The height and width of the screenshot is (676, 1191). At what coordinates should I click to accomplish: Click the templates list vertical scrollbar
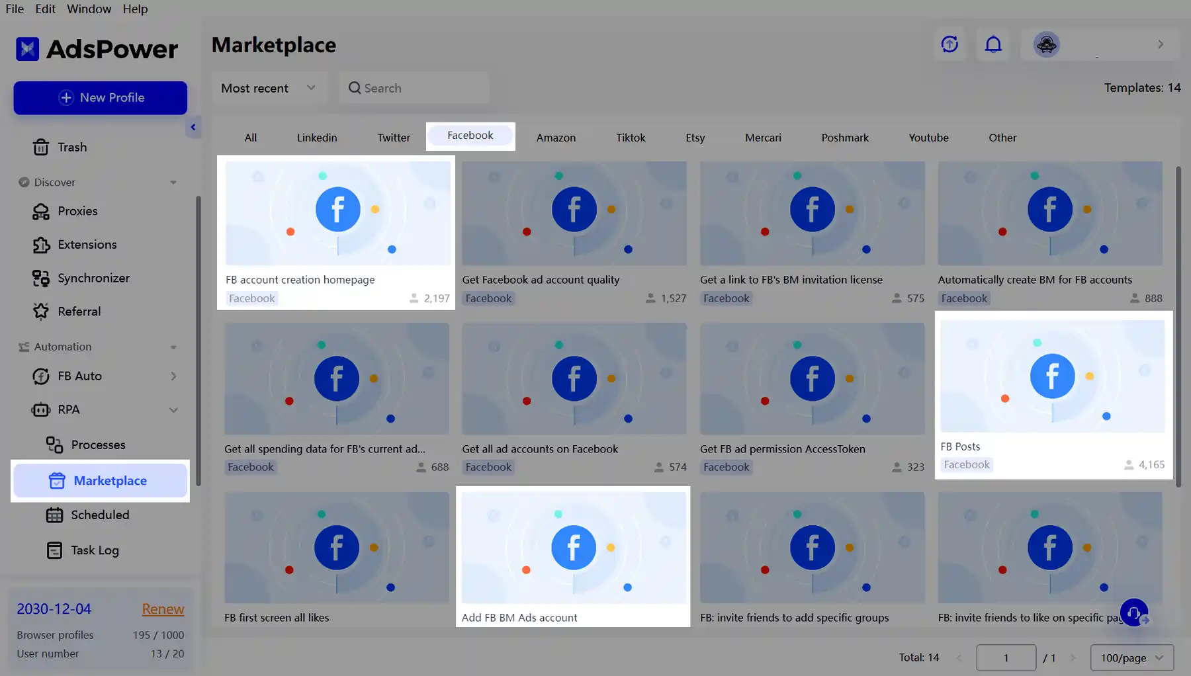1178,327
